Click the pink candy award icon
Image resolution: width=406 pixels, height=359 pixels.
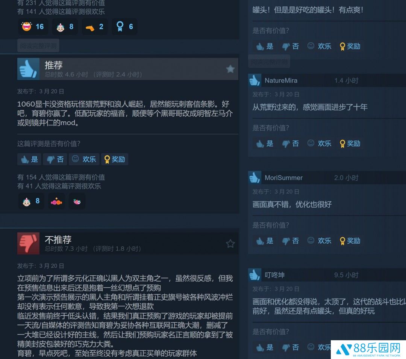click(x=56, y=201)
